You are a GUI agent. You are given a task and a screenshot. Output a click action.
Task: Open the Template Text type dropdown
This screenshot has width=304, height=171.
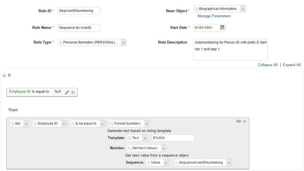[x=144, y=138]
